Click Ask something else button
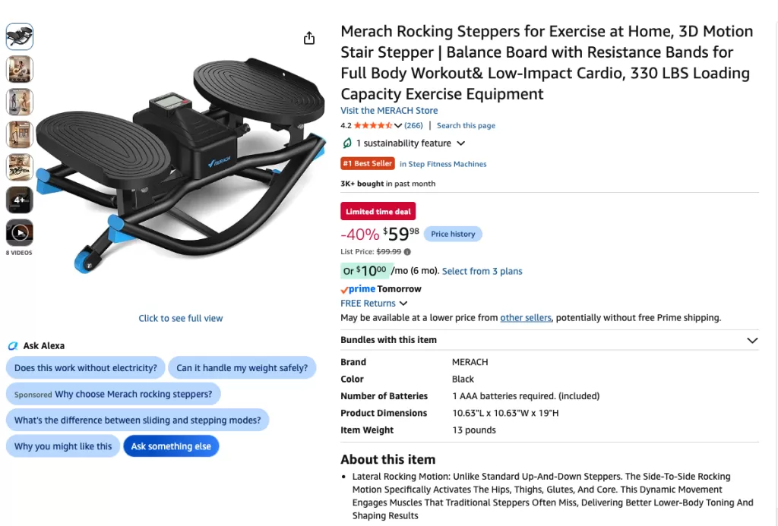This screenshot has width=778, height=526. [171, 446]
